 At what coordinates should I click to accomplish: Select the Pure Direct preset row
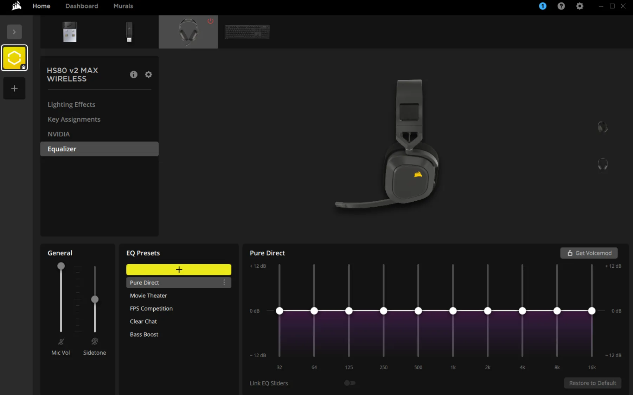tap(179, 283)
